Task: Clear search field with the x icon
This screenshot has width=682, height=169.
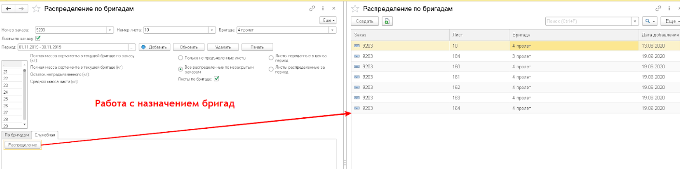Action: point(635,21)
